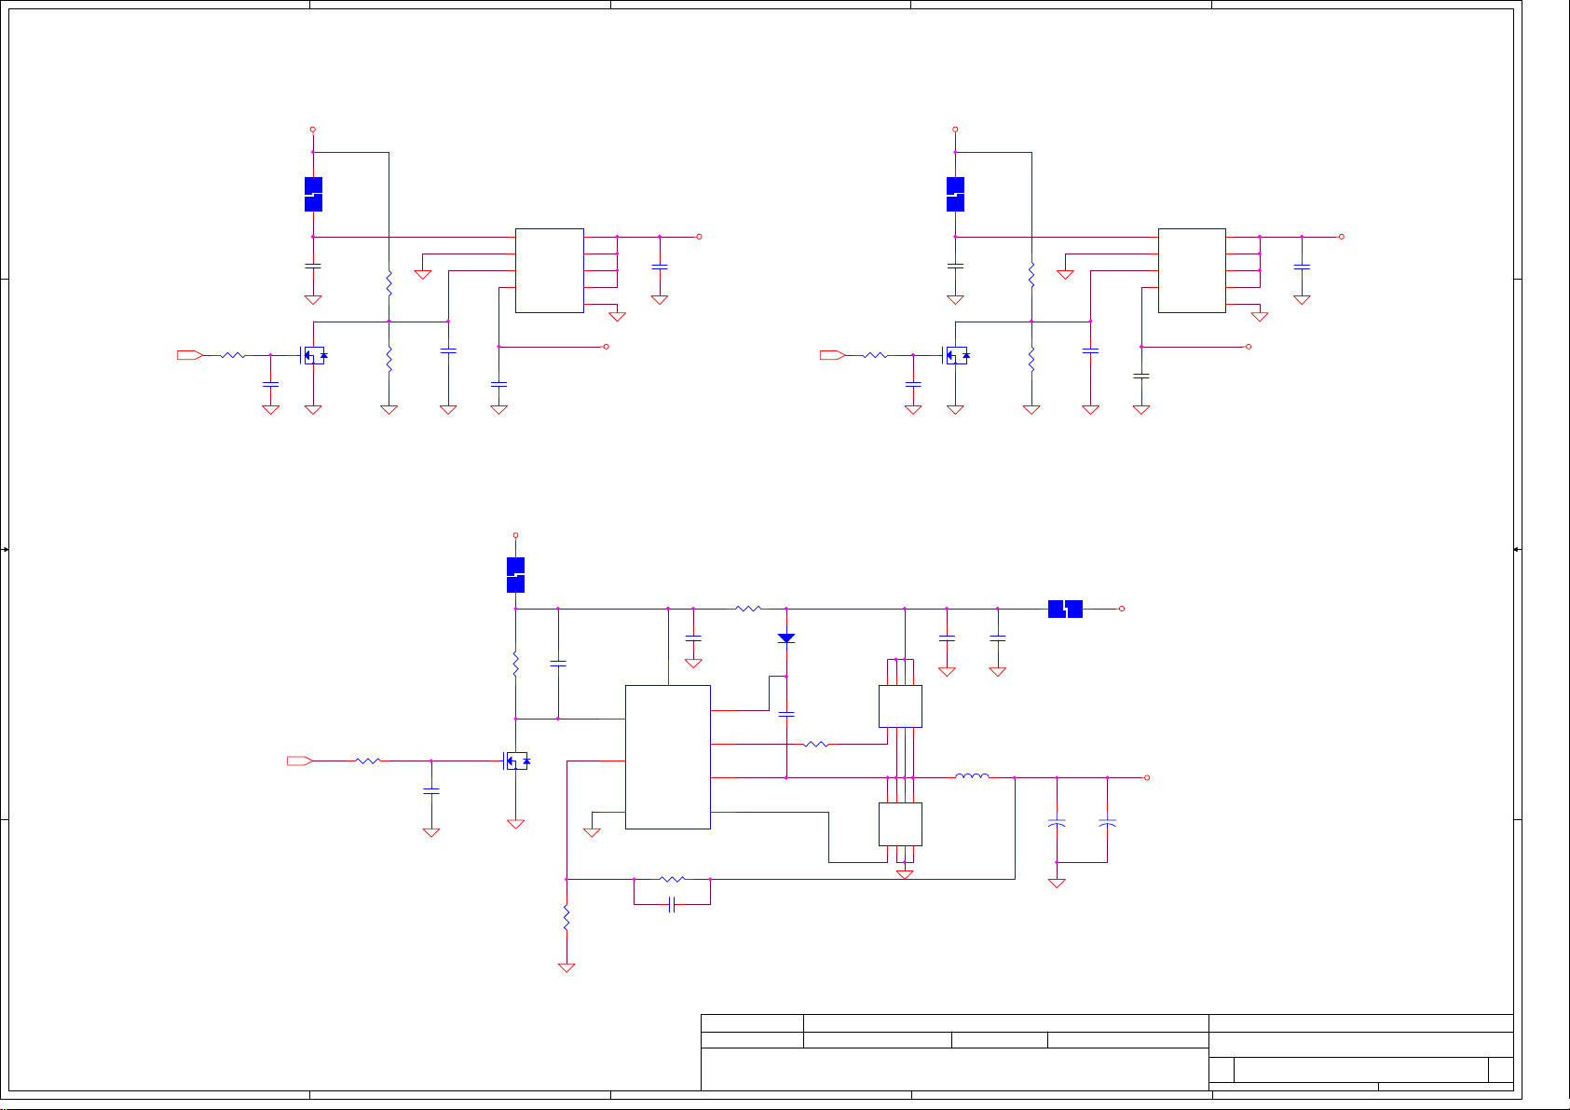
Task: Select the horizontal feedback capacitor in bottom circuit
Action: [672, 905]
